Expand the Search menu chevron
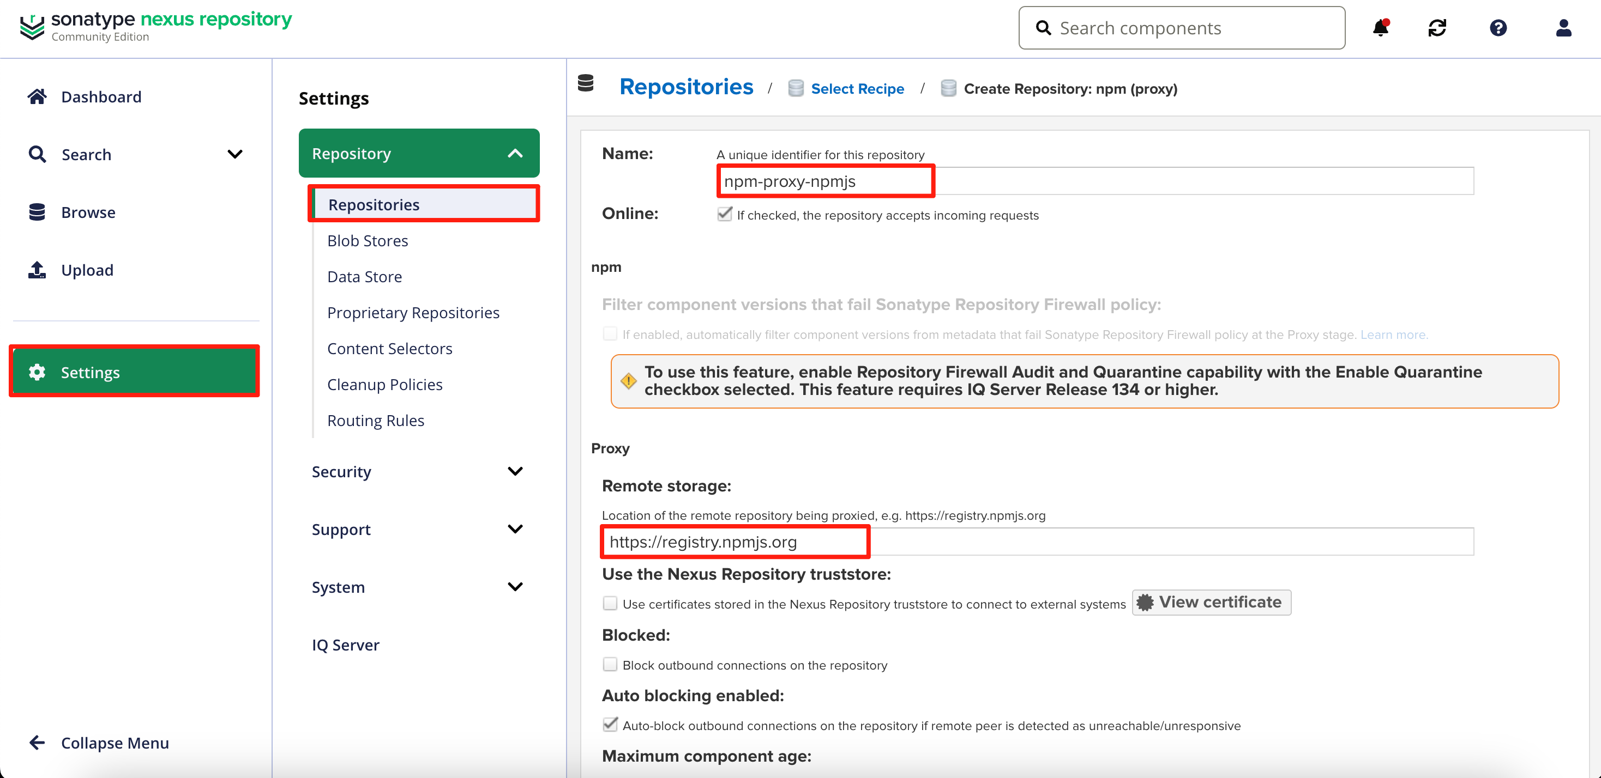The image size is (1601, 778). (x=235, y=154)
